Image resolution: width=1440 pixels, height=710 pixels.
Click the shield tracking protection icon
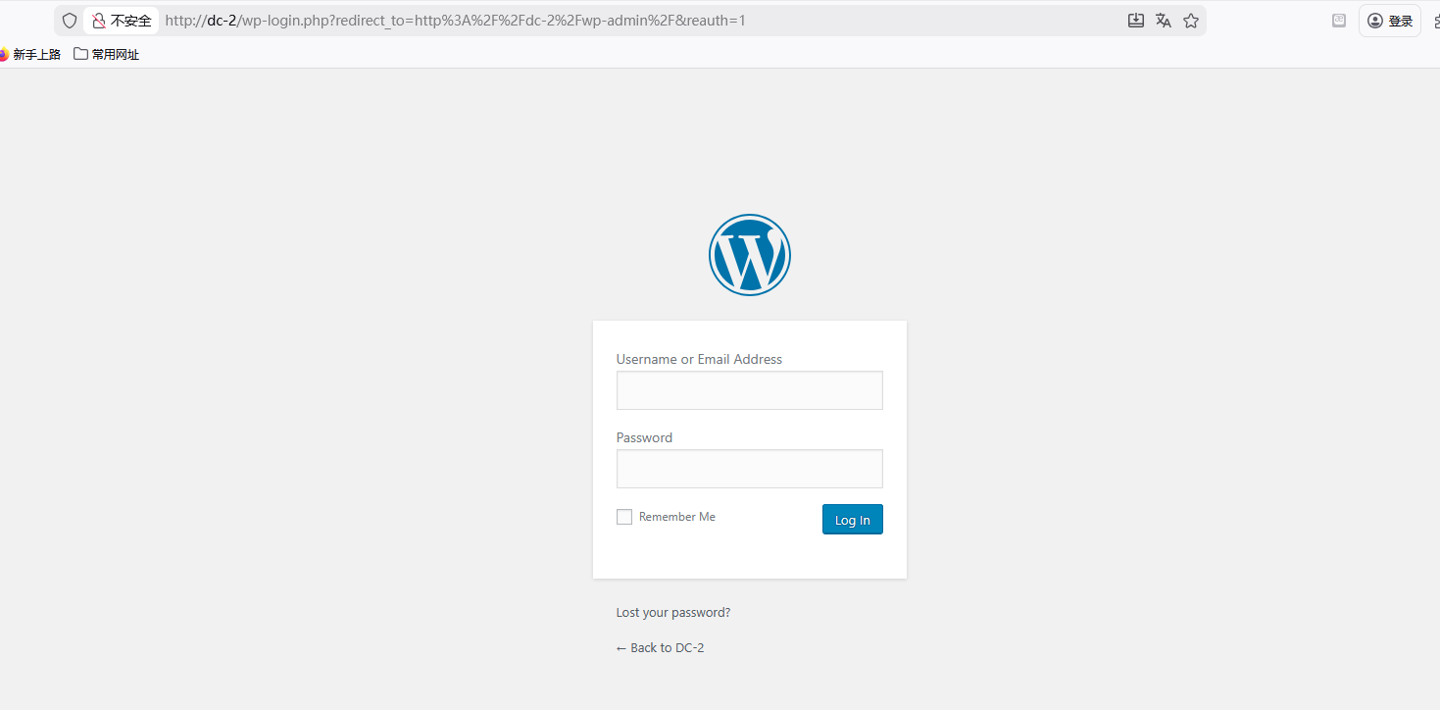click(x=70, y=21)
